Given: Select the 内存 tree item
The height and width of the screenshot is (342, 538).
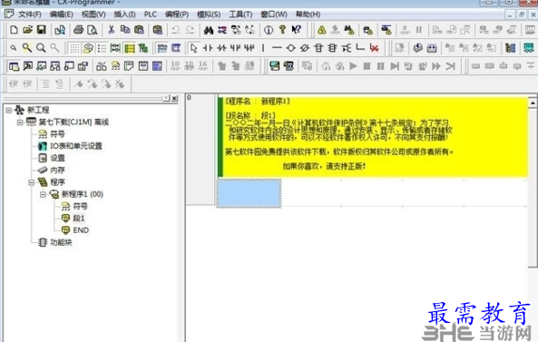Looking at the screenshot, I should pos(57,171).
